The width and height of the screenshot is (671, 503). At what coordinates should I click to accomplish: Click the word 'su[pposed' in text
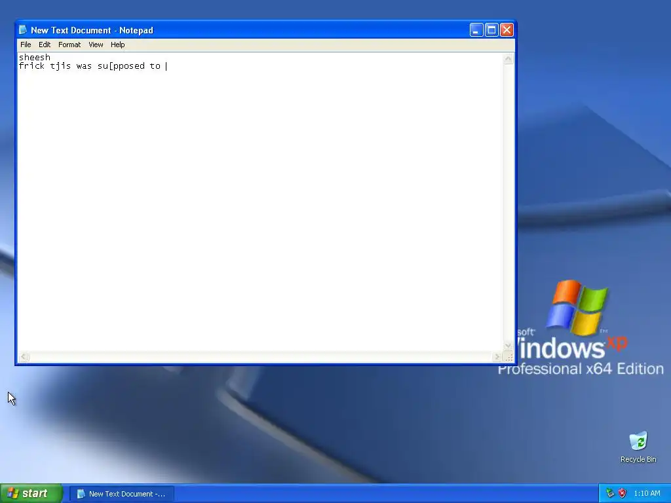(121, 66)
